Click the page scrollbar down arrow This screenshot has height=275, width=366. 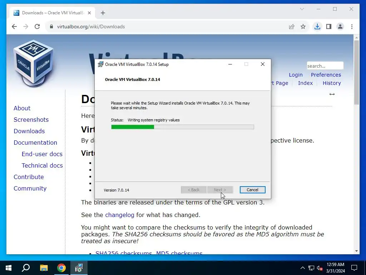[356, 251]
